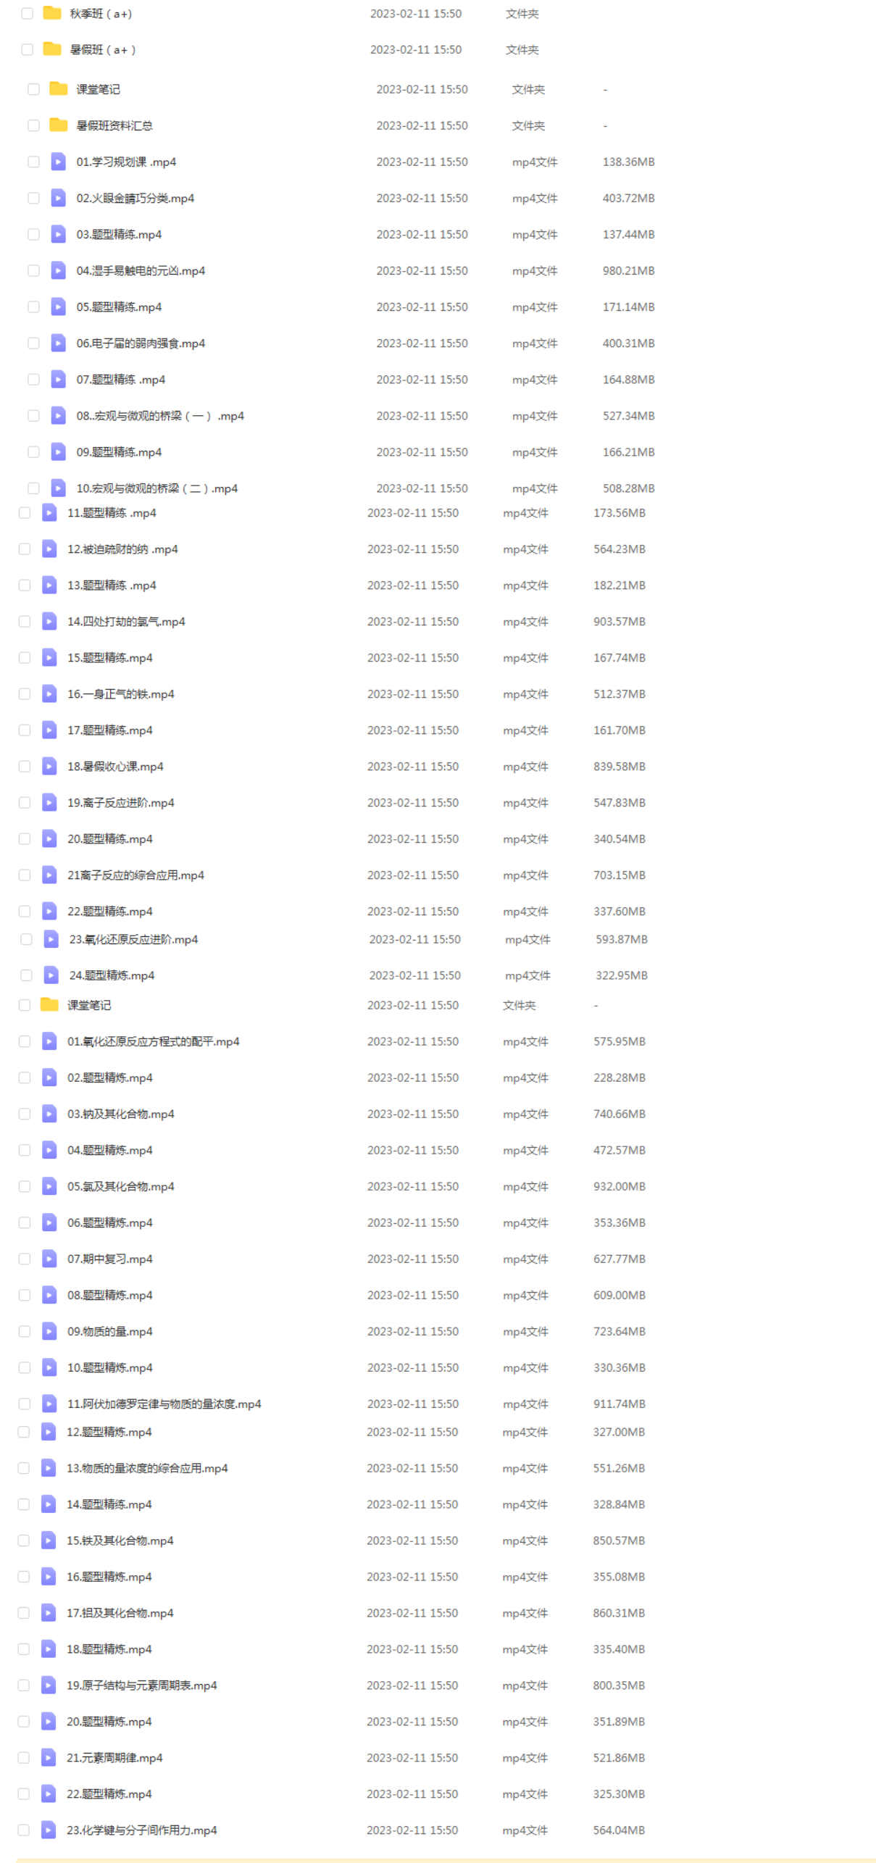Image resolution: width=876 pixels, height=1863 pixels.
Task: Tick checkbox for 05.氯及其化合物.mp4
Action: tap(25, 1185)
